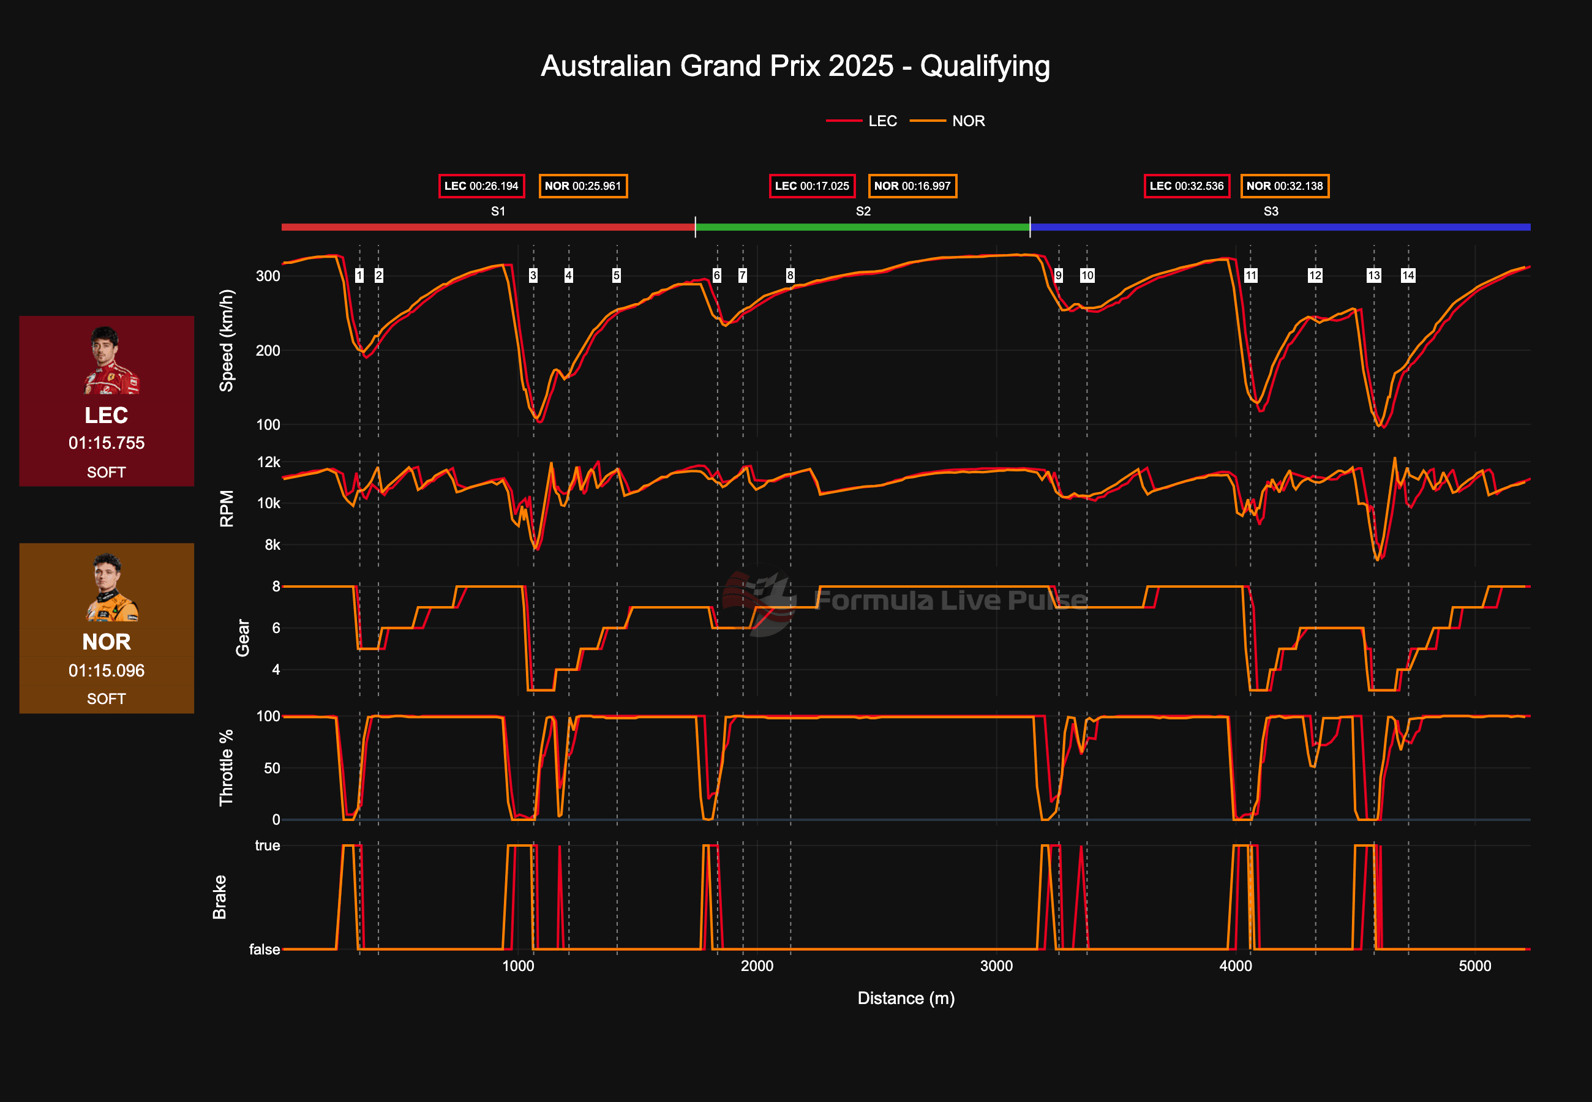This screenshot has width=1592, height=1102.
Task: Expand the LEC S3 time badge 00:32.536
Action: (1187, 186)
